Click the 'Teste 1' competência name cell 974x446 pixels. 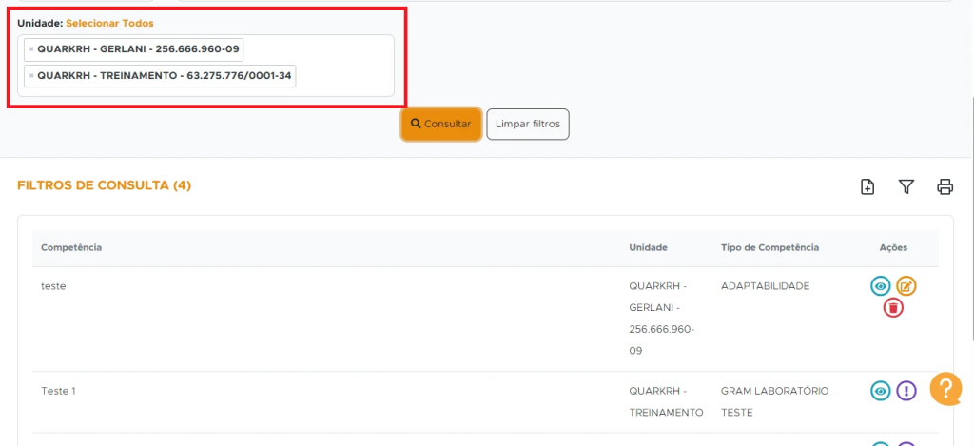[x=58, y=391]
